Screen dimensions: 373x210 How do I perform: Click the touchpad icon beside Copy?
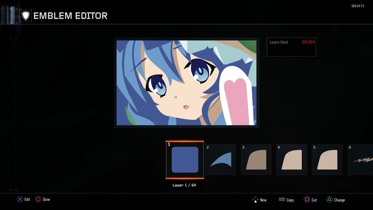pos(282,199)
